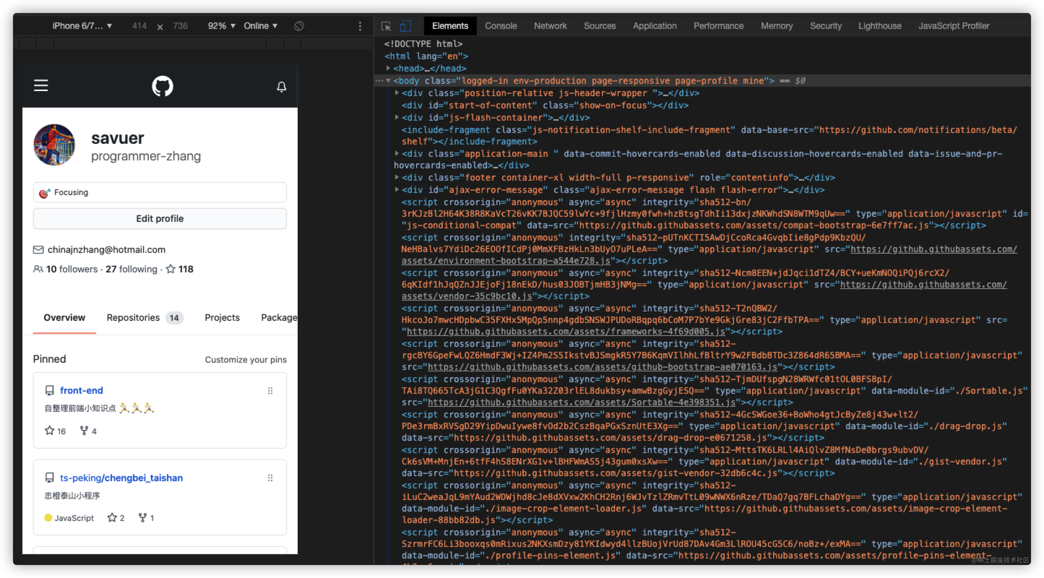This screenshot has width=1044, height=578.
Task: Open the GitHub hamburger menu
Action: [41, 86]
